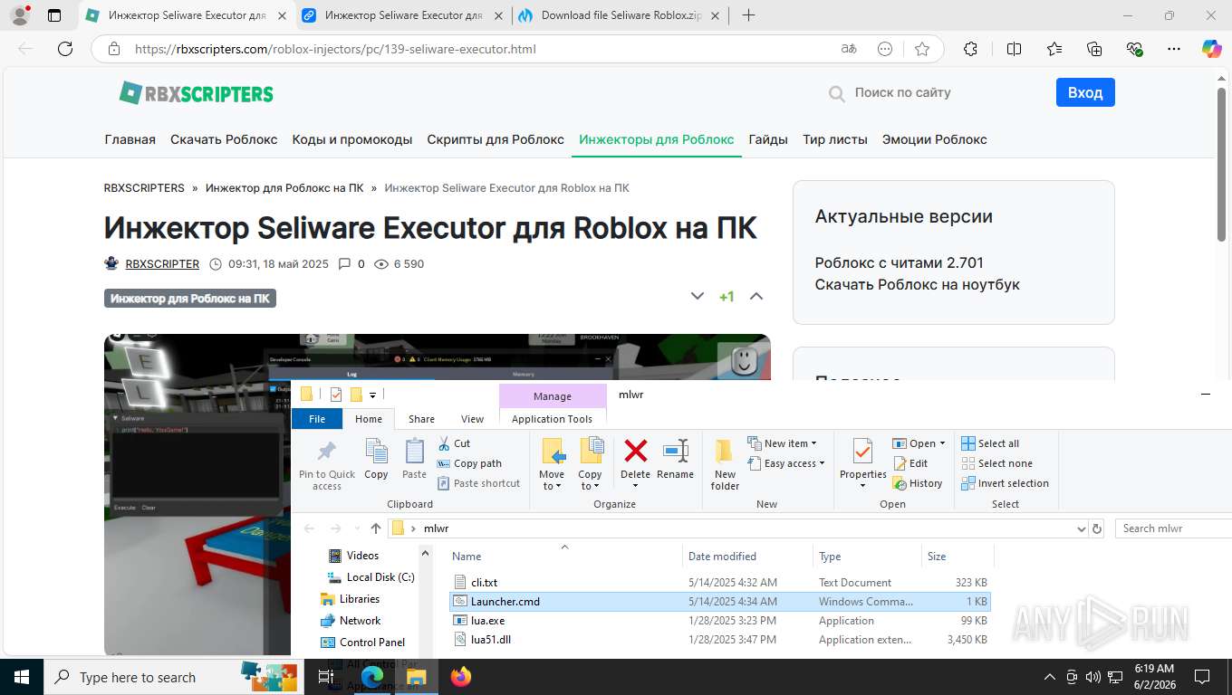1232x695 pixels.
Task: Open the tab actions menu icon
Action: click(54, 15)
